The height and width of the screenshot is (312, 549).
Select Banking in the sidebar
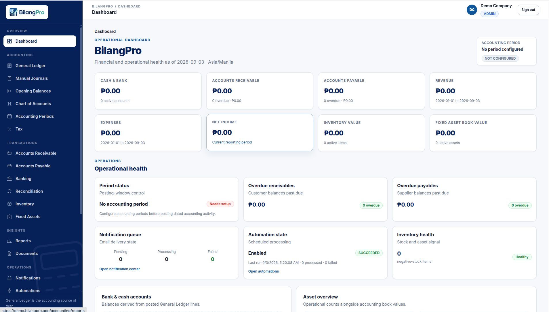pos(40,179)
